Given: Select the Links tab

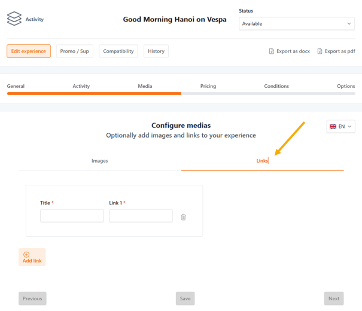Looking at the screenshot, I should (x=262, y=161).
